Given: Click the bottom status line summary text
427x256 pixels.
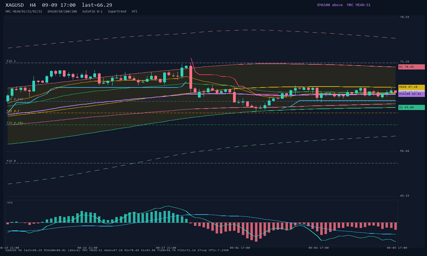Looking at the screenshot, I should click(117, 251).
